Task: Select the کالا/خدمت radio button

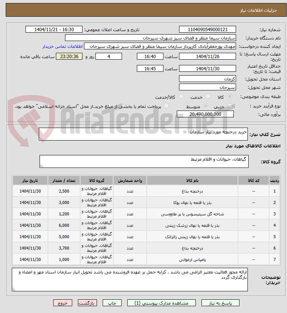Action: click(181, 96)
